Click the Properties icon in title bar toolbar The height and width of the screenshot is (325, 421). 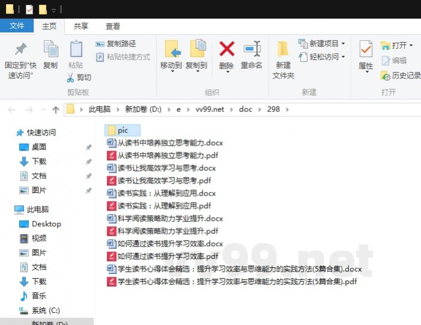tap(29, 10)
